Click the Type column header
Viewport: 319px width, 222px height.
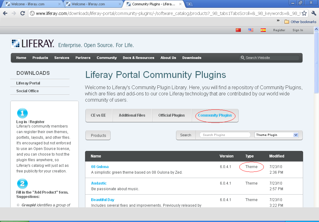[250, 156]
